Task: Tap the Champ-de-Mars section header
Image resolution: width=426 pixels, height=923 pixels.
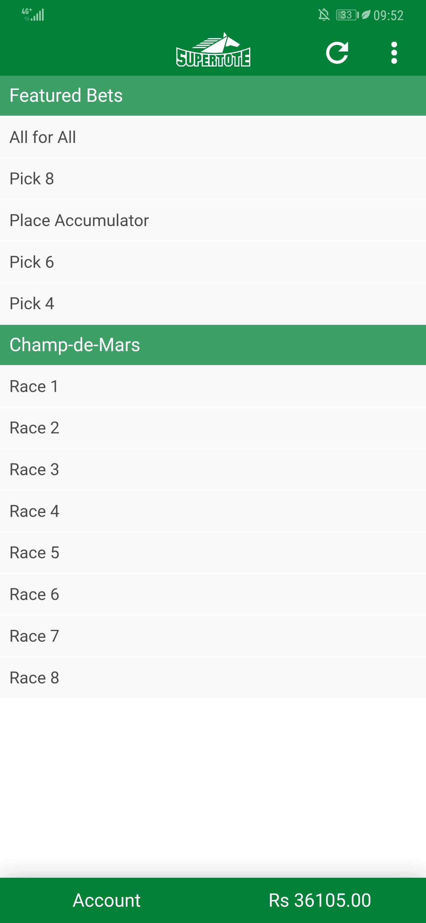Action: [213, 345]
